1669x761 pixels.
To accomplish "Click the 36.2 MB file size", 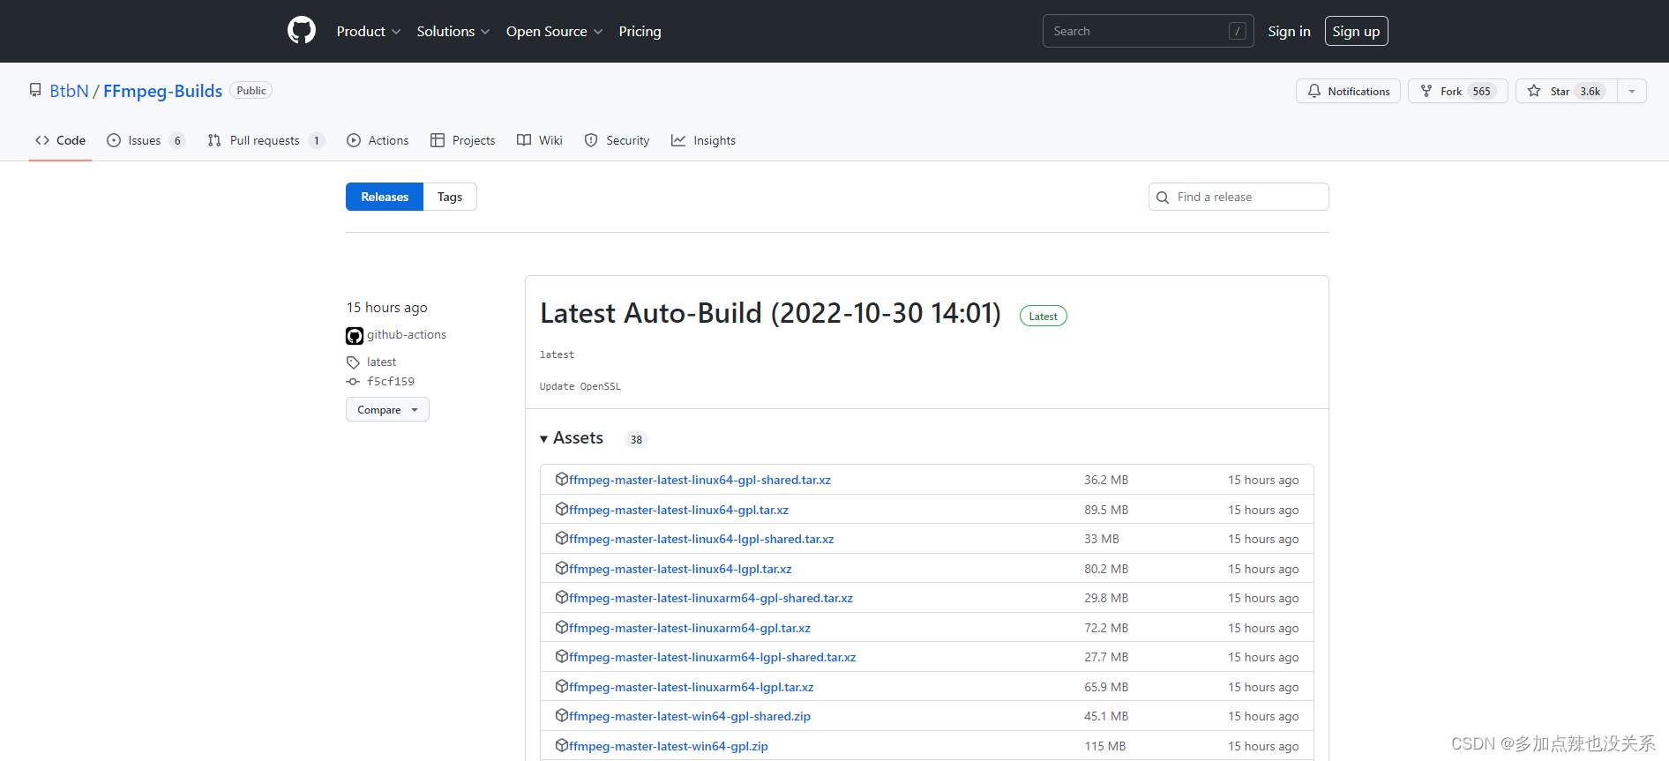I will pyautogui.click(x=1106, y=480).
